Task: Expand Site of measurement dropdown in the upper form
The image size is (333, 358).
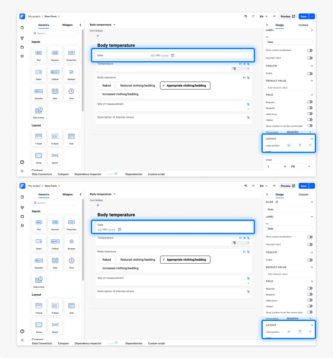Action: 248,109
